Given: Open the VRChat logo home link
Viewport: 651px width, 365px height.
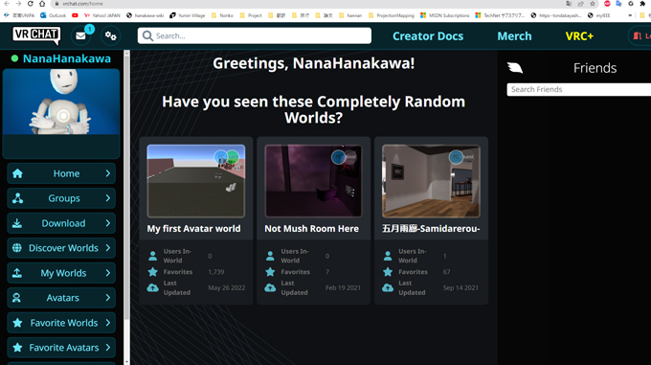Looking at the screenshot, I should [x=36, y=35].
